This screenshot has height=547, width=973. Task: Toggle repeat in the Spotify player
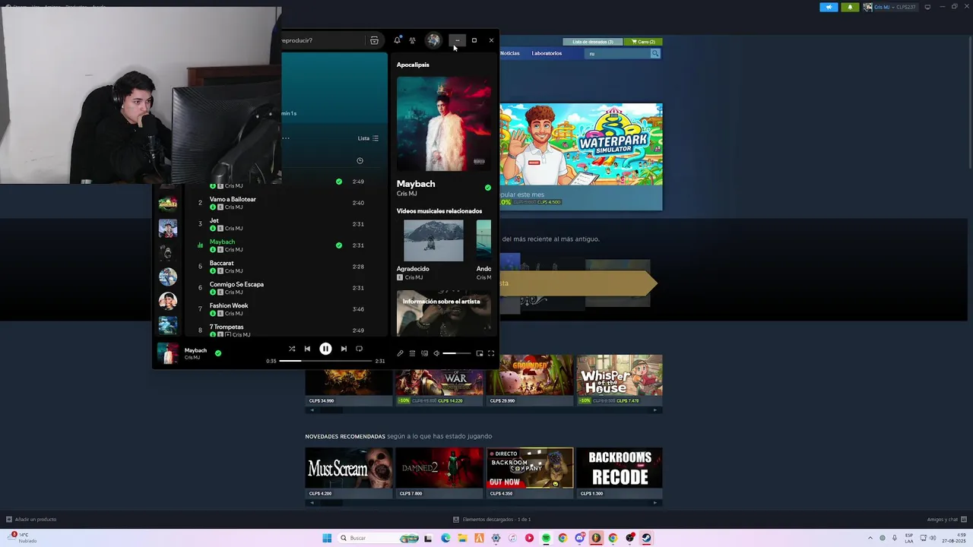click(359, 349)
